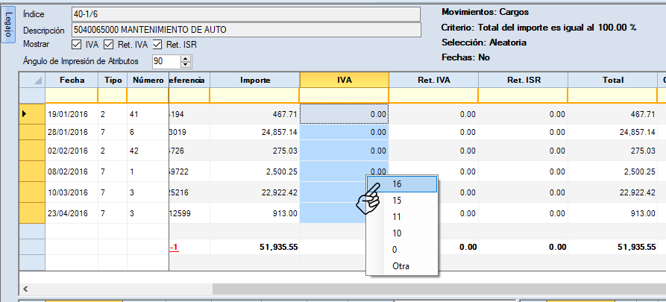
Task: Toggle the Ret. IVA checkbox
Action: [x=108, y=45]
